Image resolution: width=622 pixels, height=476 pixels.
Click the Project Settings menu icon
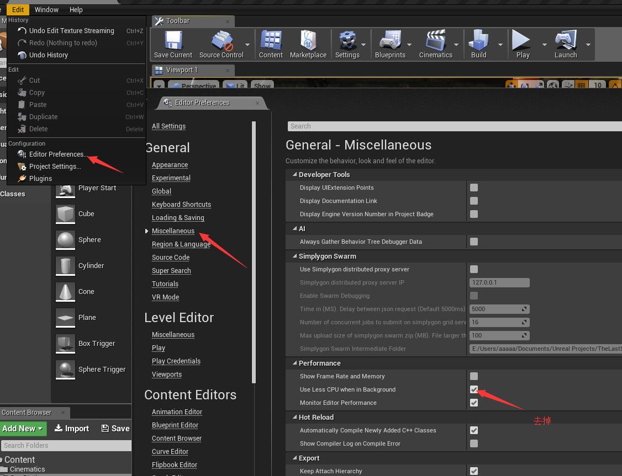(22, 167)
